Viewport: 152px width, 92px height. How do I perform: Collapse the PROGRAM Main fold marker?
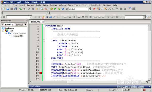[x=44, y=26]
